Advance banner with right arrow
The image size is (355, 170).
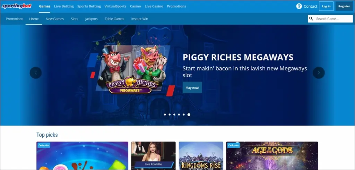pyautogui.click(x=319, y=73)
